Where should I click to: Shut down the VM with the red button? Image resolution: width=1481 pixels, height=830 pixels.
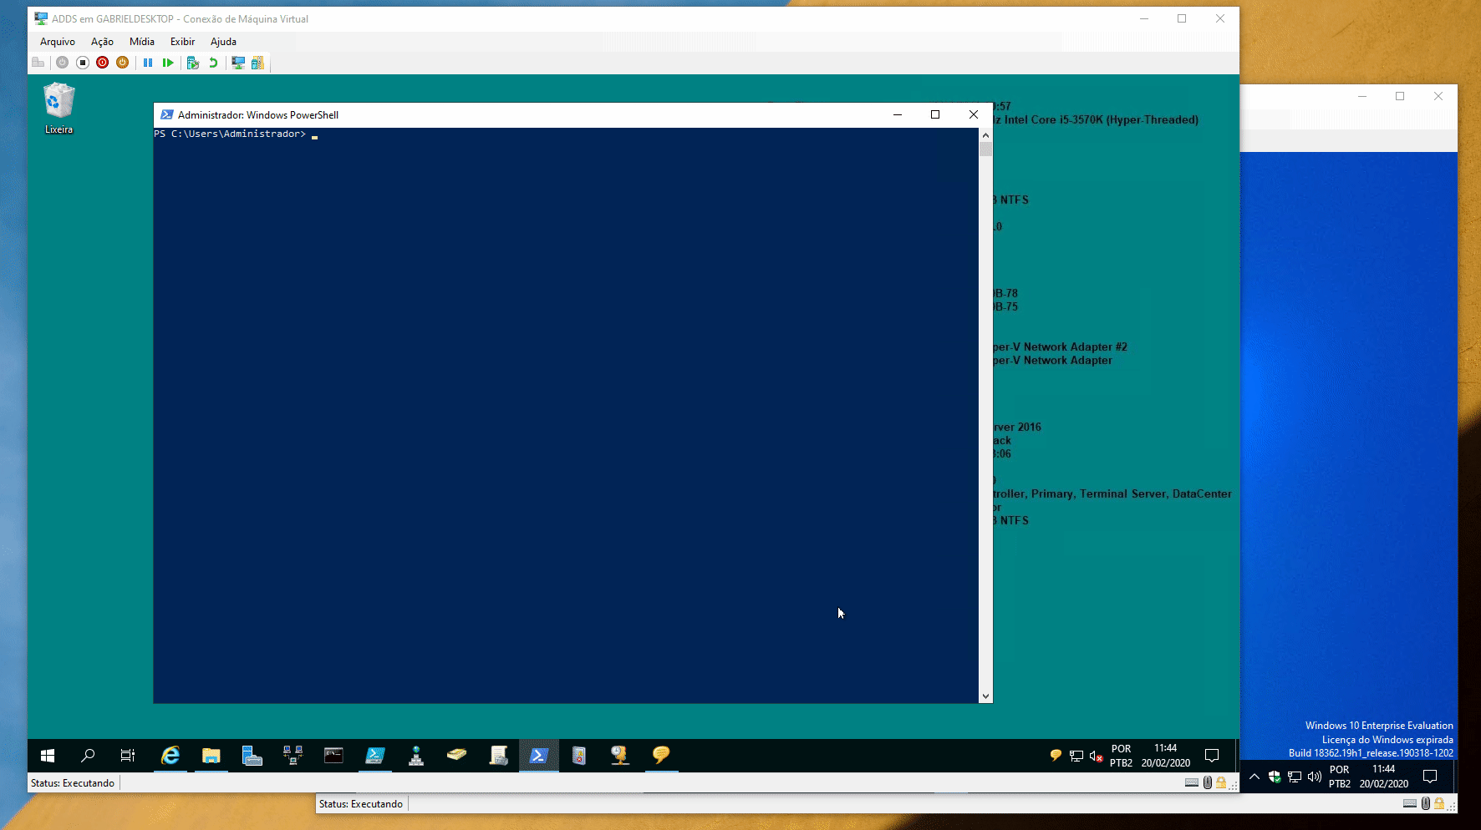[102, 63]
